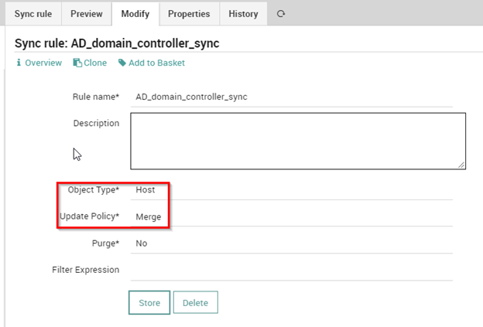Viewport: 483px width, 327px height.
Task: Click the Overview link text
Action: click(x=43, y=63)
